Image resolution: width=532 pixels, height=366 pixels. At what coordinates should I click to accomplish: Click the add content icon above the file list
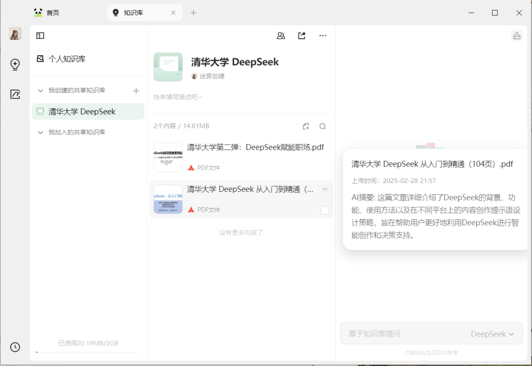306,126
